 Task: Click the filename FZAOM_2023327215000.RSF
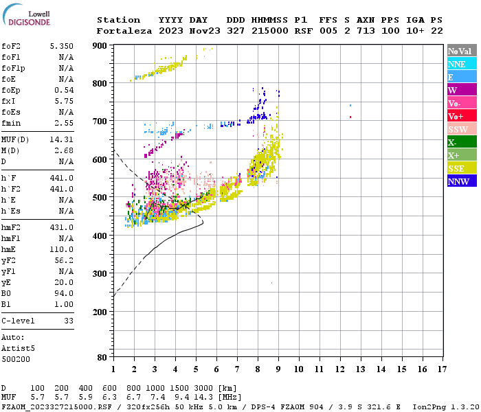[x=57, y=407]
